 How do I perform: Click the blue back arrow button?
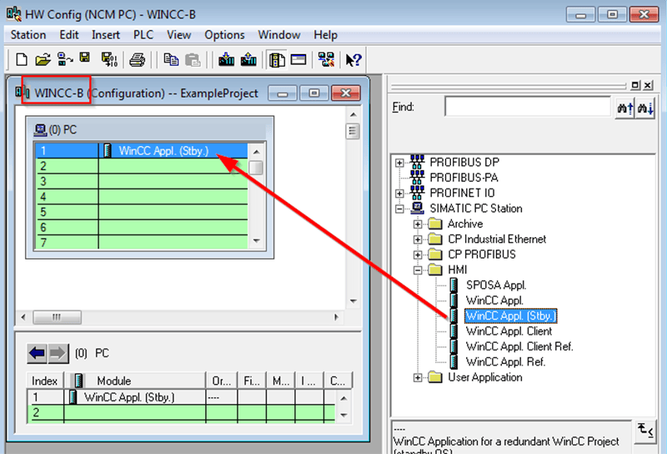(x=38, y=353)
